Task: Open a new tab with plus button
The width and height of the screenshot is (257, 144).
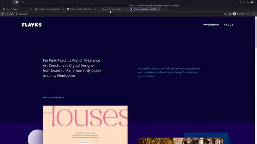Action: (x=164, y=9)
